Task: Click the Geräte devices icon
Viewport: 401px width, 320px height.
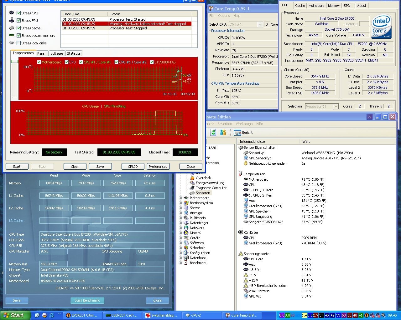Action: (x=186, y=238)
